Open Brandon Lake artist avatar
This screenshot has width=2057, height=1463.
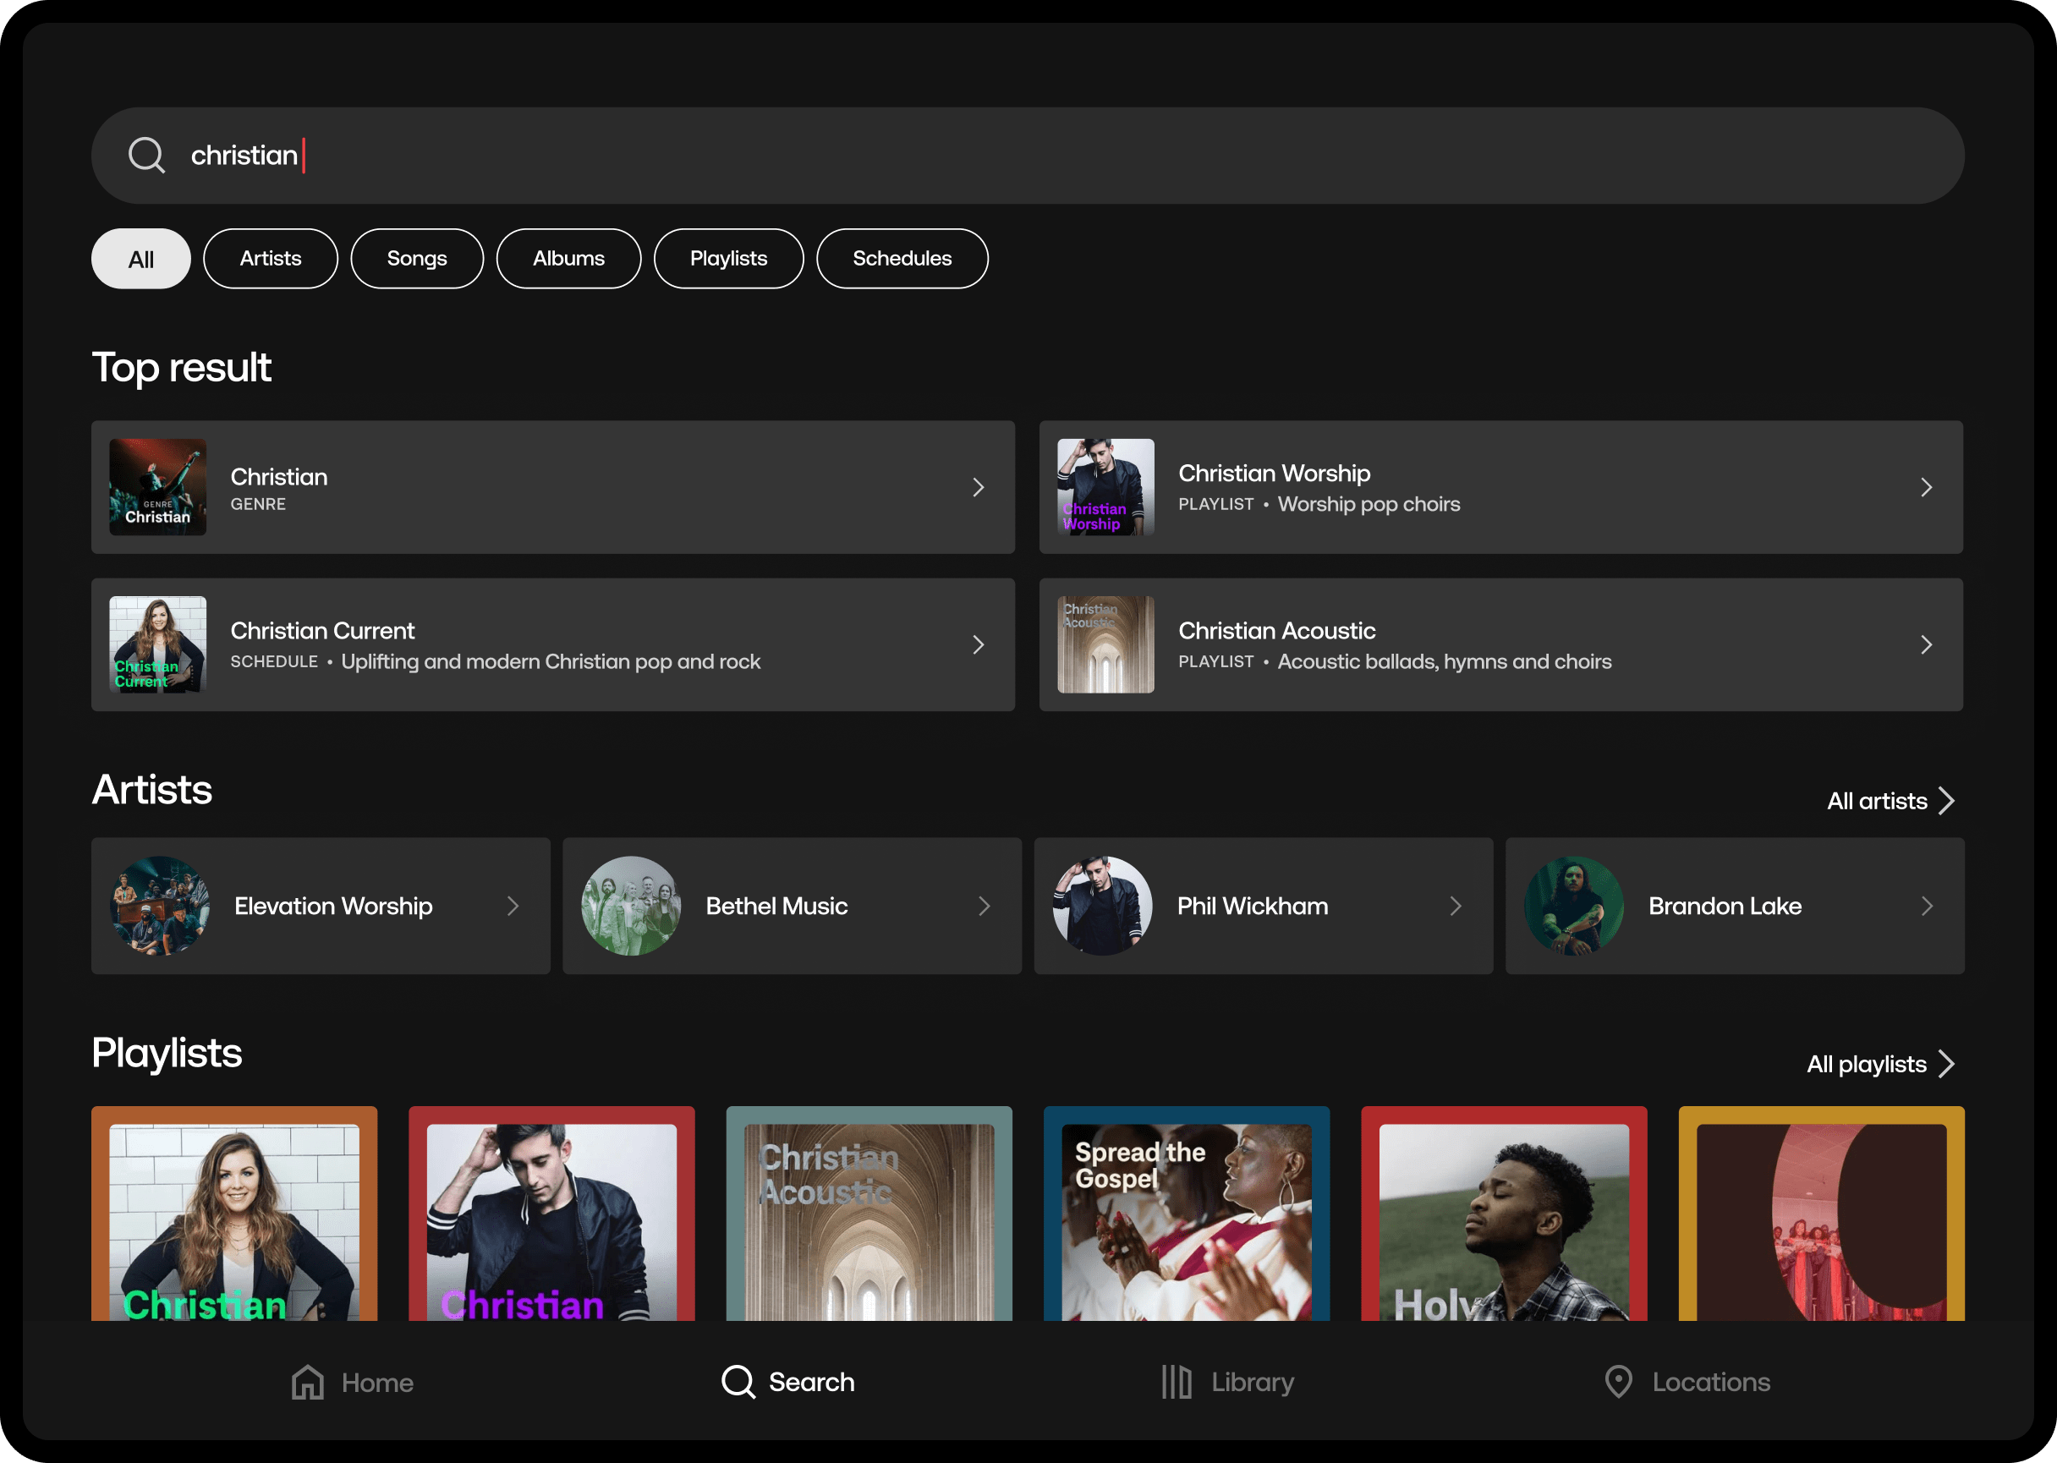pyautogui.click(x=1573, y=906)
